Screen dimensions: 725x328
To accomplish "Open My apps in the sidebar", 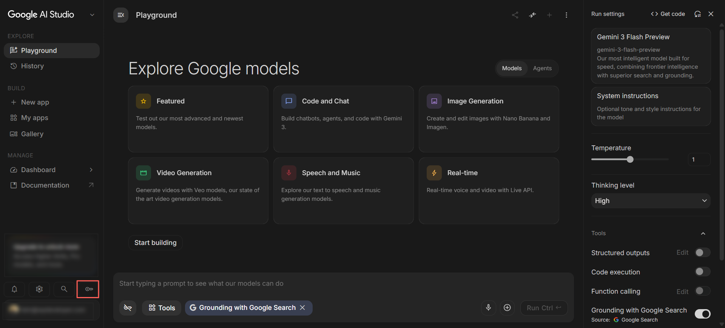I will click(51, 118).
